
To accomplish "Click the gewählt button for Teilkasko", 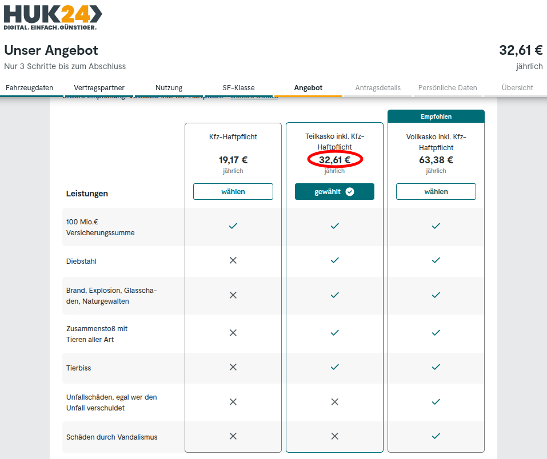I will (x=334, y=192).
